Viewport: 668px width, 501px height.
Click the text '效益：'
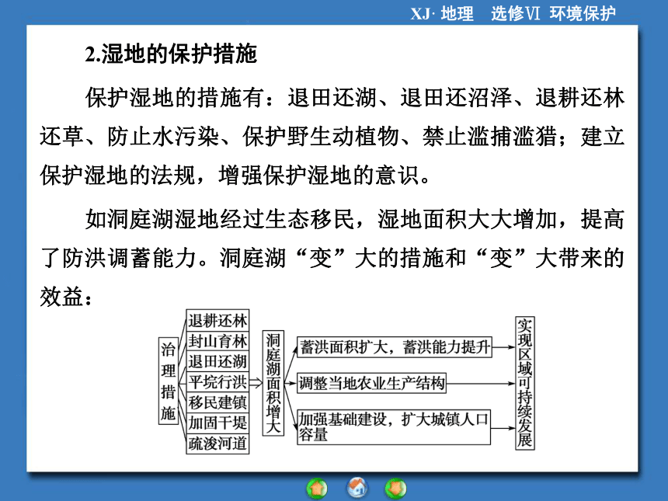pos(65,297)
